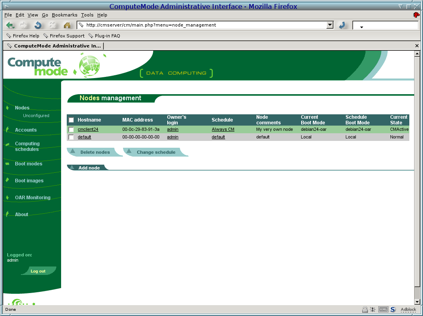Open the admin owner link for default node
The width and height of the screenshot is (423, 316).
click(172, 137)
